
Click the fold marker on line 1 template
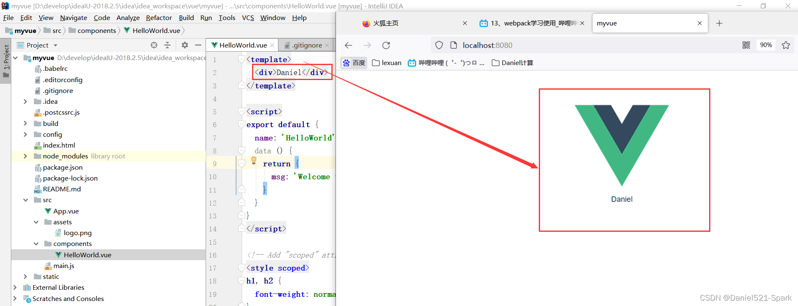[x=241, y=59]
